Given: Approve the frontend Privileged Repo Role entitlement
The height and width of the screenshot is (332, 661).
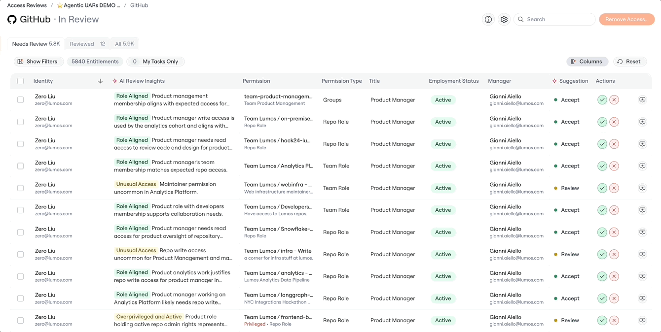Looking at the screenshot, I should [x=602, y=320].
